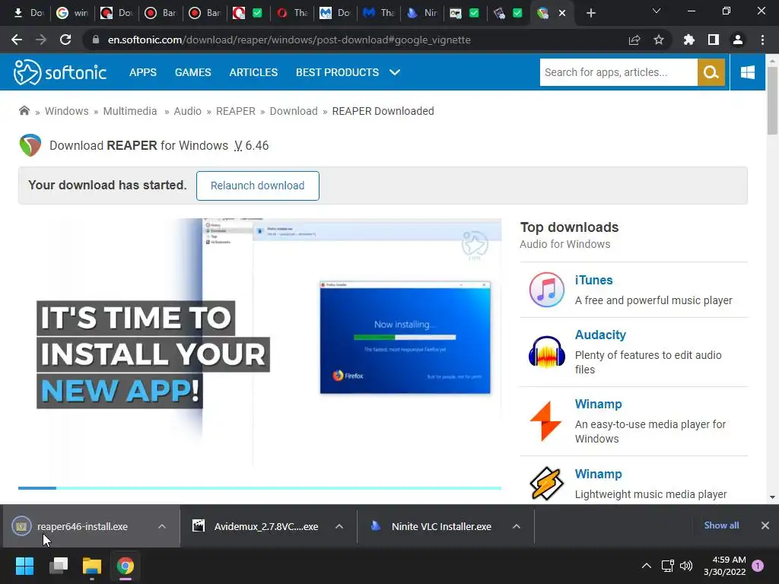
Task: Open the Windows platform selector icon
Action: coord(748,72)
